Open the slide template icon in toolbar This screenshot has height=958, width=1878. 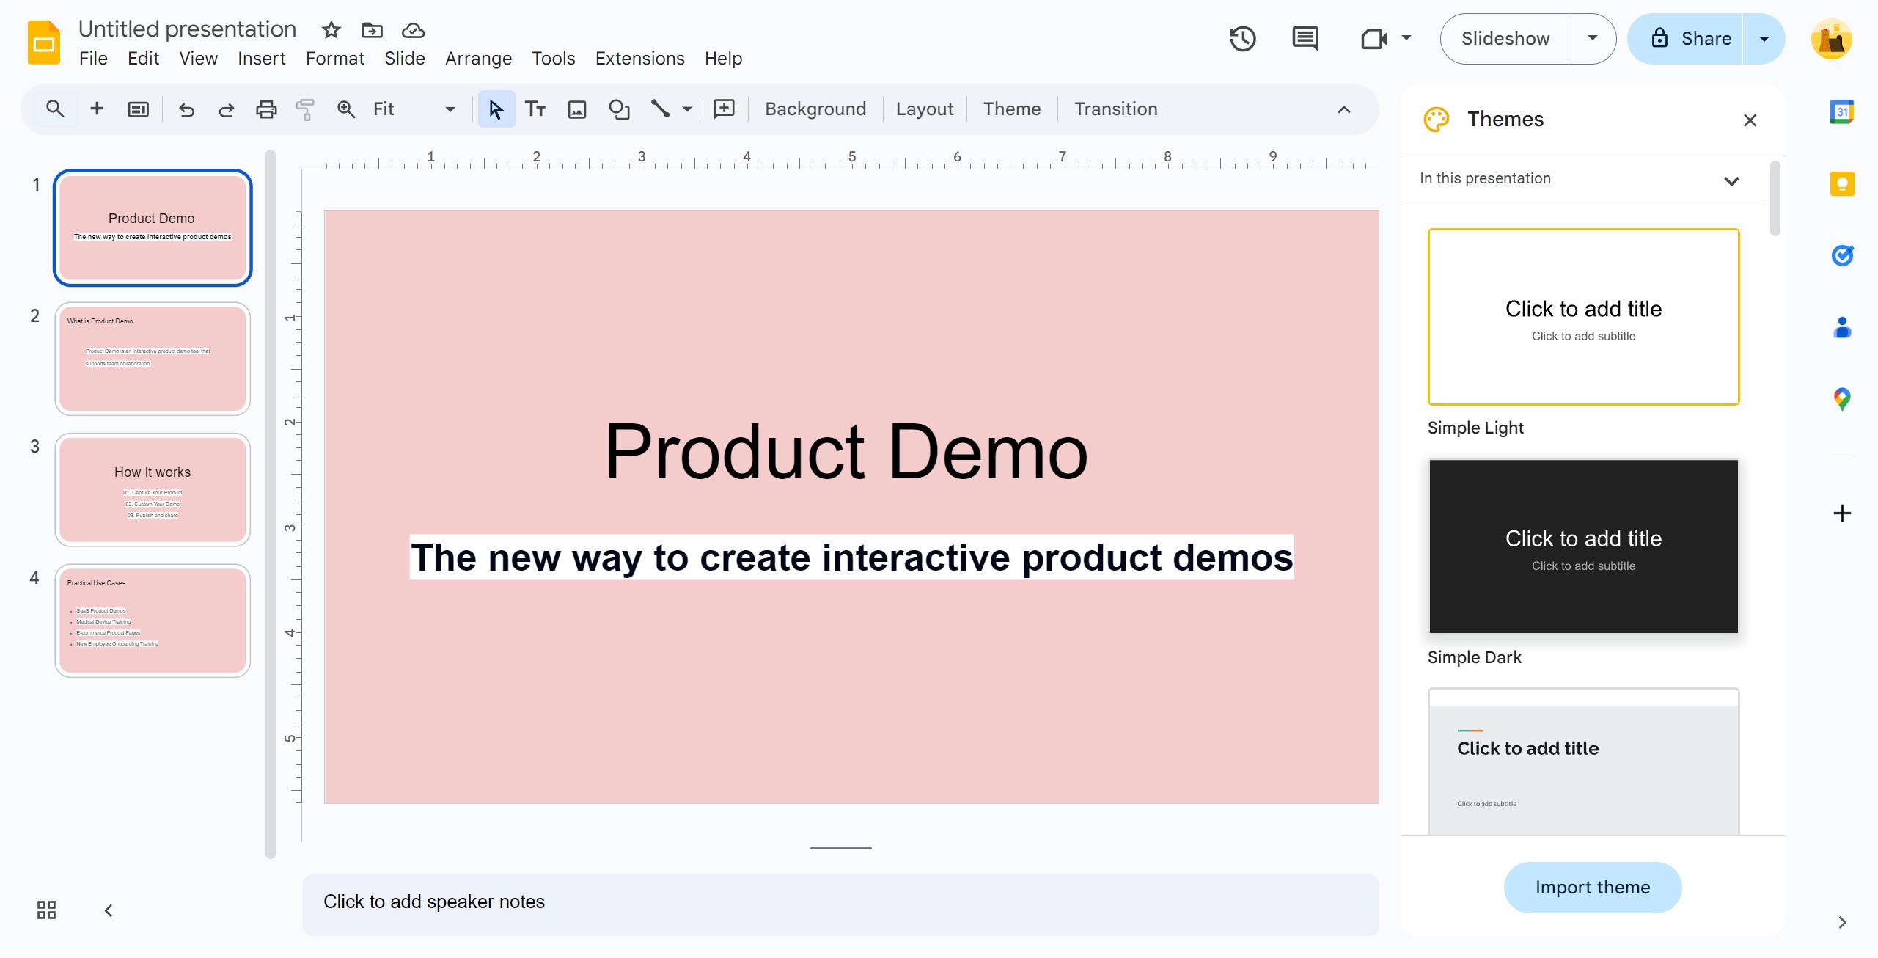138,109
